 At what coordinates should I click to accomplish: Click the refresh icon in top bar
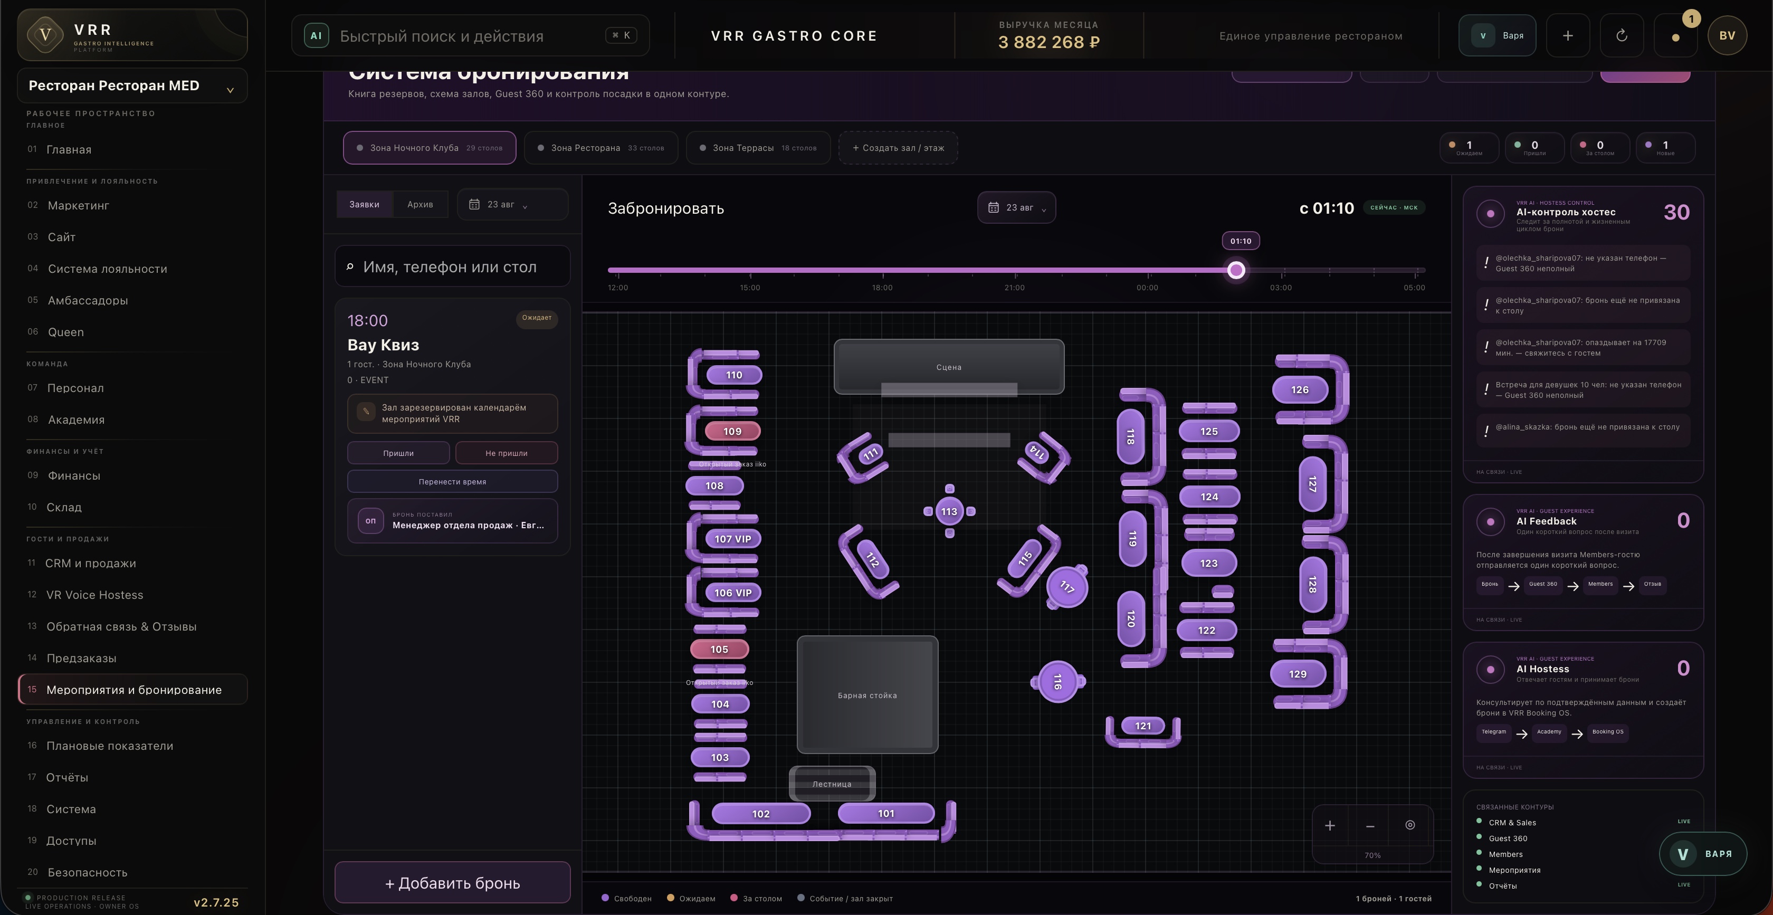(x=1622, y=36)
